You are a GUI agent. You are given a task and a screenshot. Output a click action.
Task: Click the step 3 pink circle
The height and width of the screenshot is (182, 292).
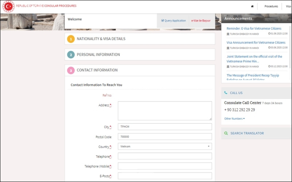(x=71, y=70)
